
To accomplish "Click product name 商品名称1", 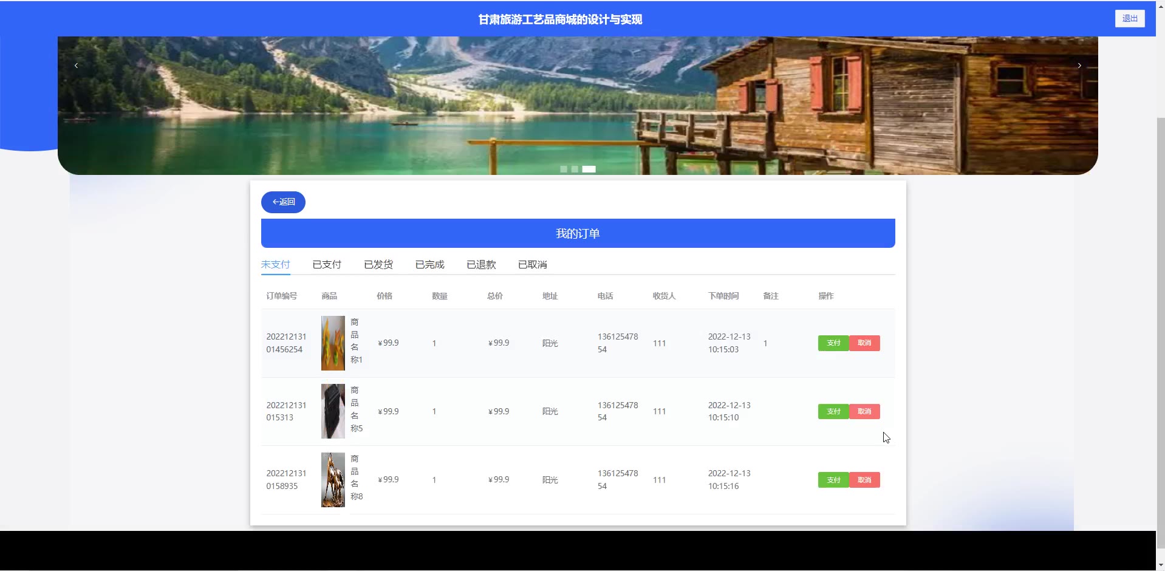I will [x=356, y=341].
